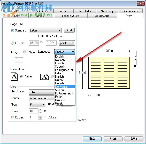Open the Security tab
The width and height of the screenshot is (146, 144).
[x=107, y=11]
